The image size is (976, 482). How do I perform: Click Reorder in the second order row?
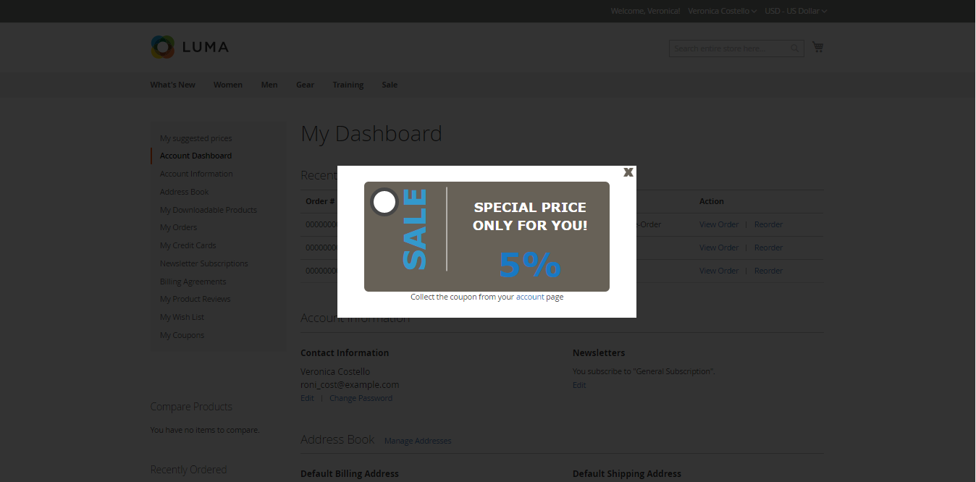768,248
